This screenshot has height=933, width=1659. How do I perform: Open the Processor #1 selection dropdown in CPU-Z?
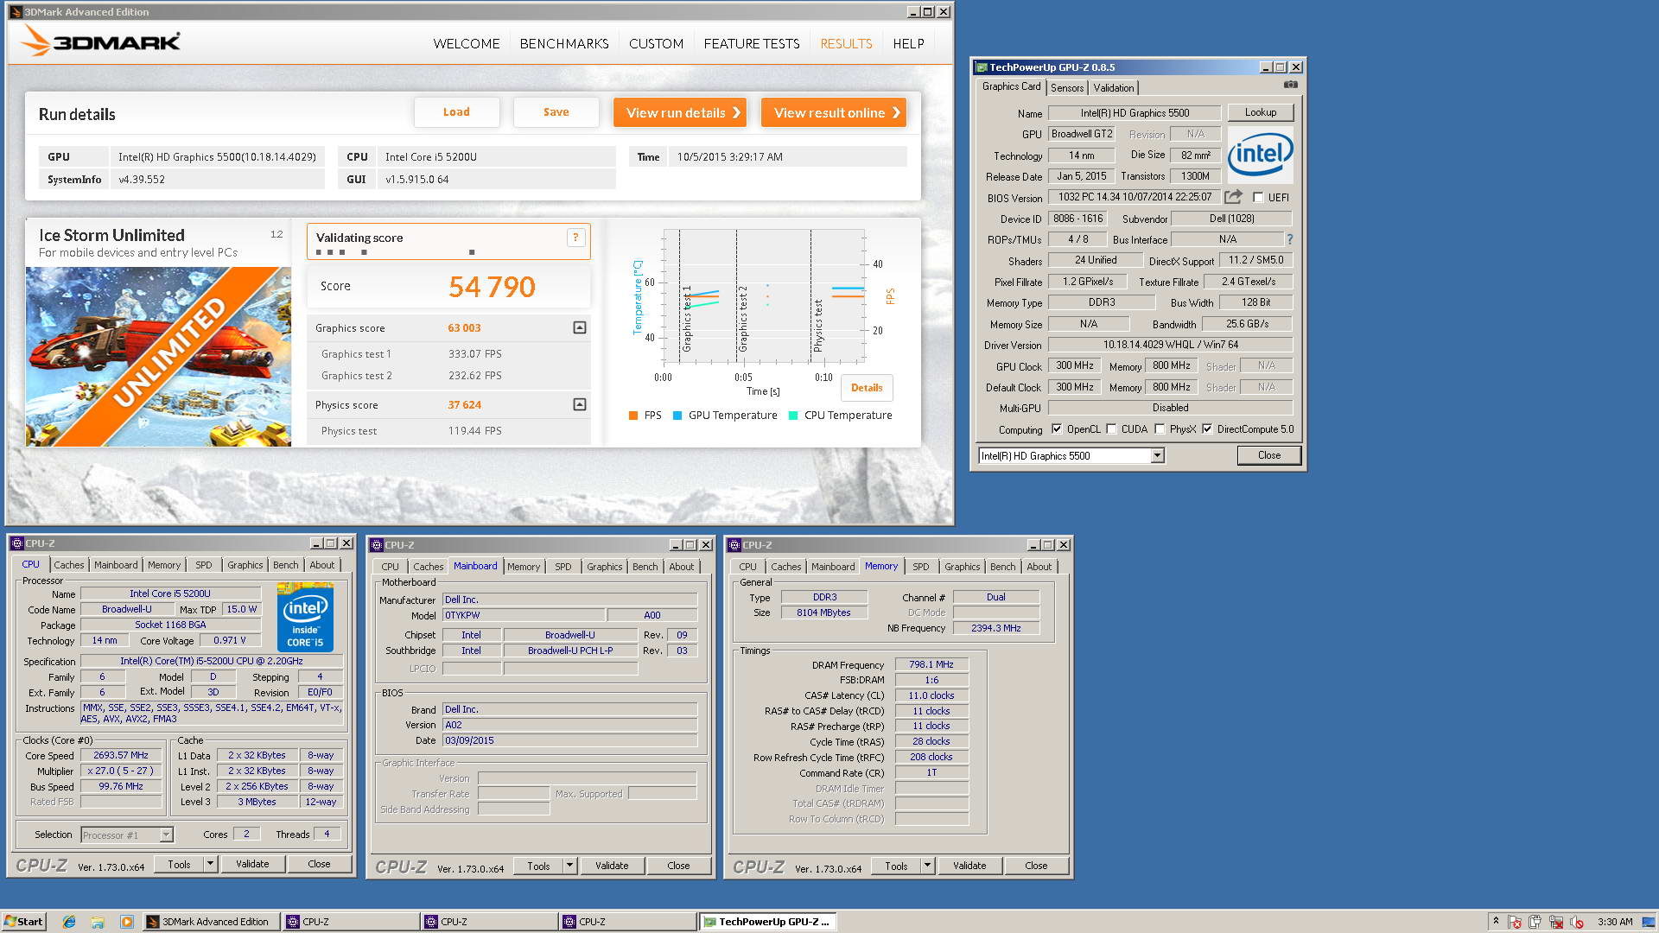pos(166,835)
